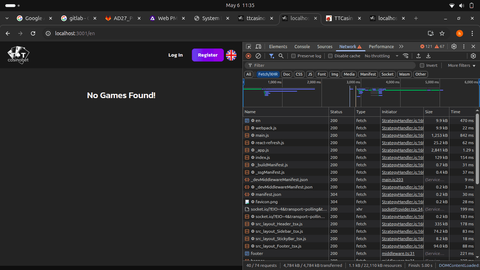
Task: Stop recording network log
Action: [248, 56]
